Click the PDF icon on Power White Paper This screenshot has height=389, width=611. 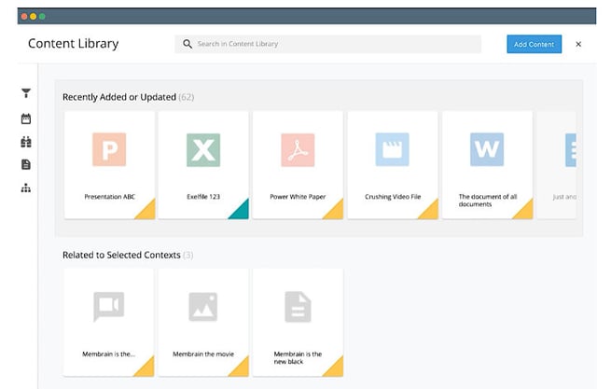(x=298, y=149)
